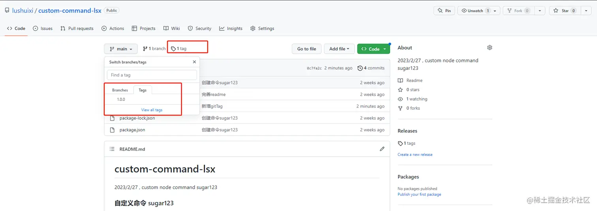Click commit hash 0c7fa2c
Screen dimensions: 597x211
(314, 68)
